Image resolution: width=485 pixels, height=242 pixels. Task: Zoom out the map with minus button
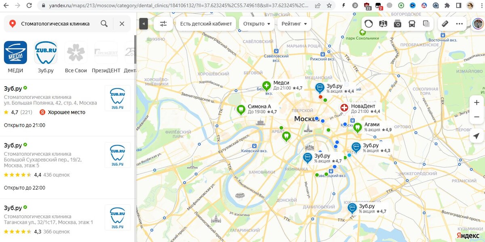click(x=477, y=117)
